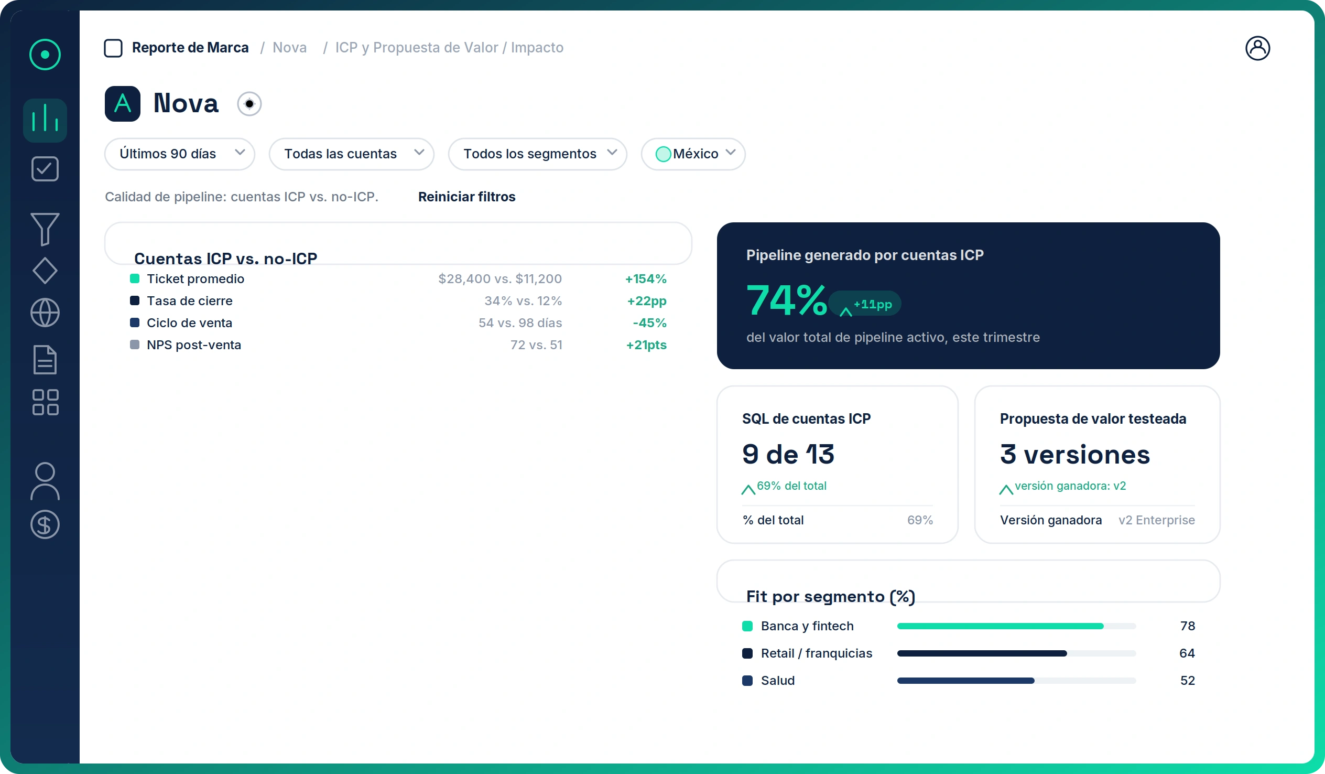
Task: Click the Retail / franquicias legend swatch
Action: coord(747,653)
